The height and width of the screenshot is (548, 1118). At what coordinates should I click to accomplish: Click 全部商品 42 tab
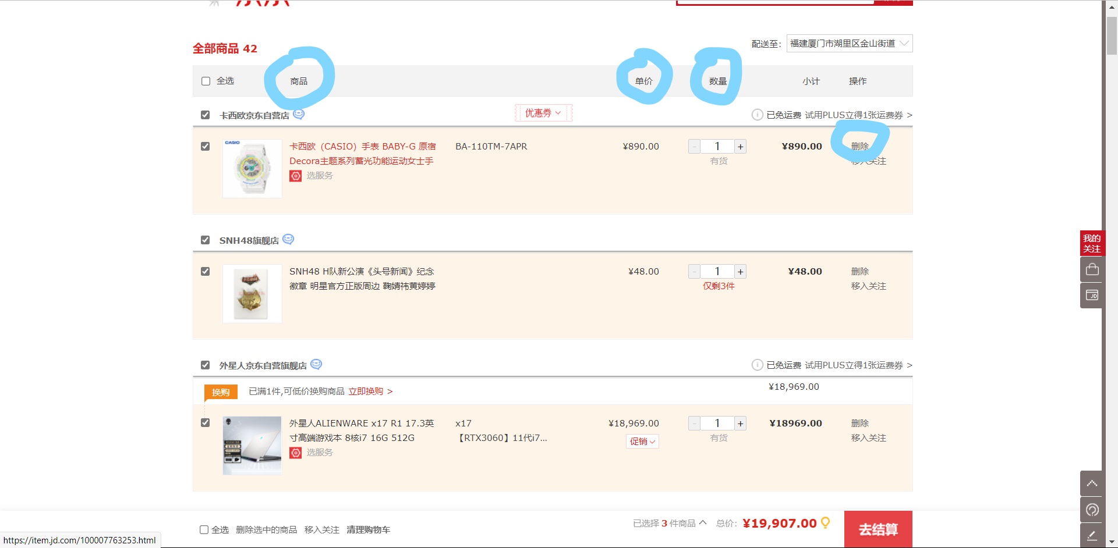[225, 48]
